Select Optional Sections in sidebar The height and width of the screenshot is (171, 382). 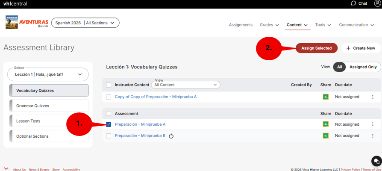49,136
